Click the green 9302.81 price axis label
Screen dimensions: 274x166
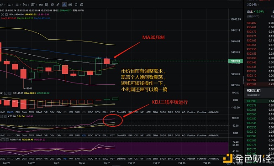[x=236, y=61]
